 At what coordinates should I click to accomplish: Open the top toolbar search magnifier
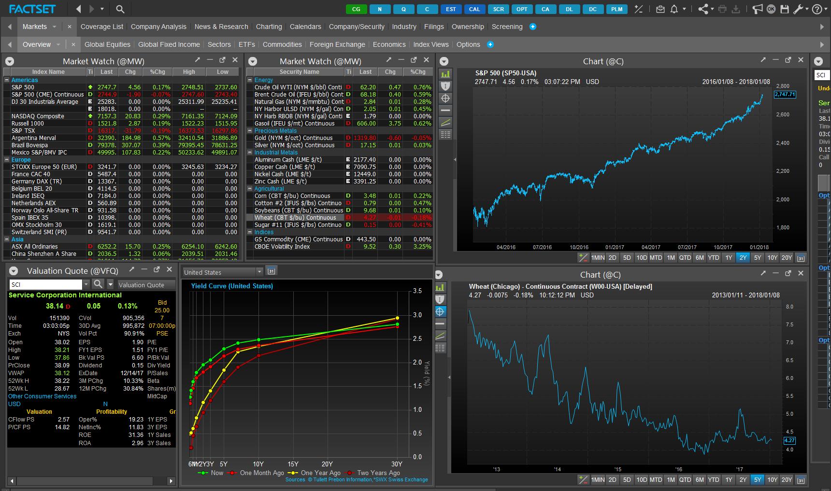click(x=120, y=9)
